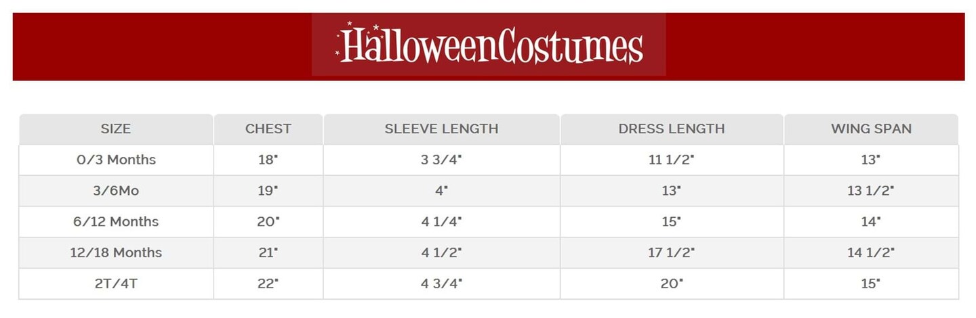Viewport: 976px width, 318px height.
Task: Click the 20" dress length cell
Action: click(x=671, y=283)
